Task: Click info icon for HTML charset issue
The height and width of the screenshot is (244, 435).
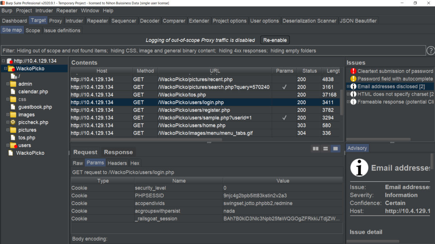Action: coord(353,94)
